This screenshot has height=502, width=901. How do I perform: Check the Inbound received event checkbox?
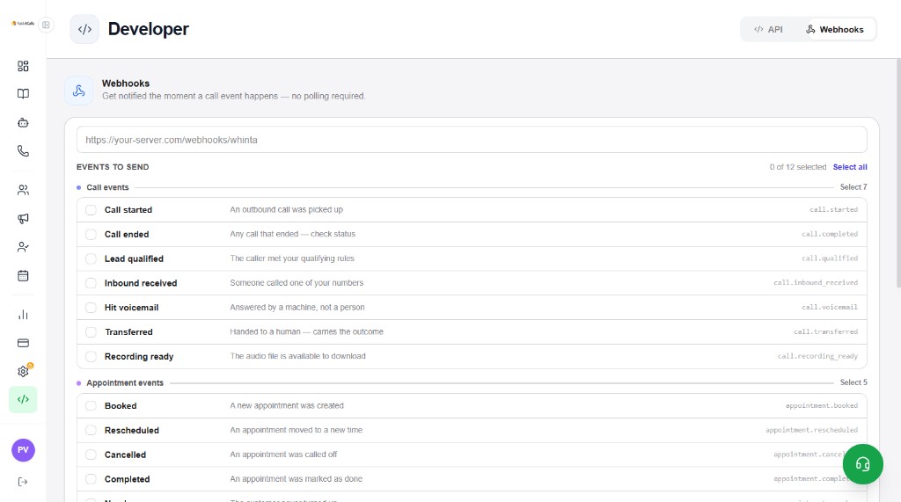tap(91, 283)
